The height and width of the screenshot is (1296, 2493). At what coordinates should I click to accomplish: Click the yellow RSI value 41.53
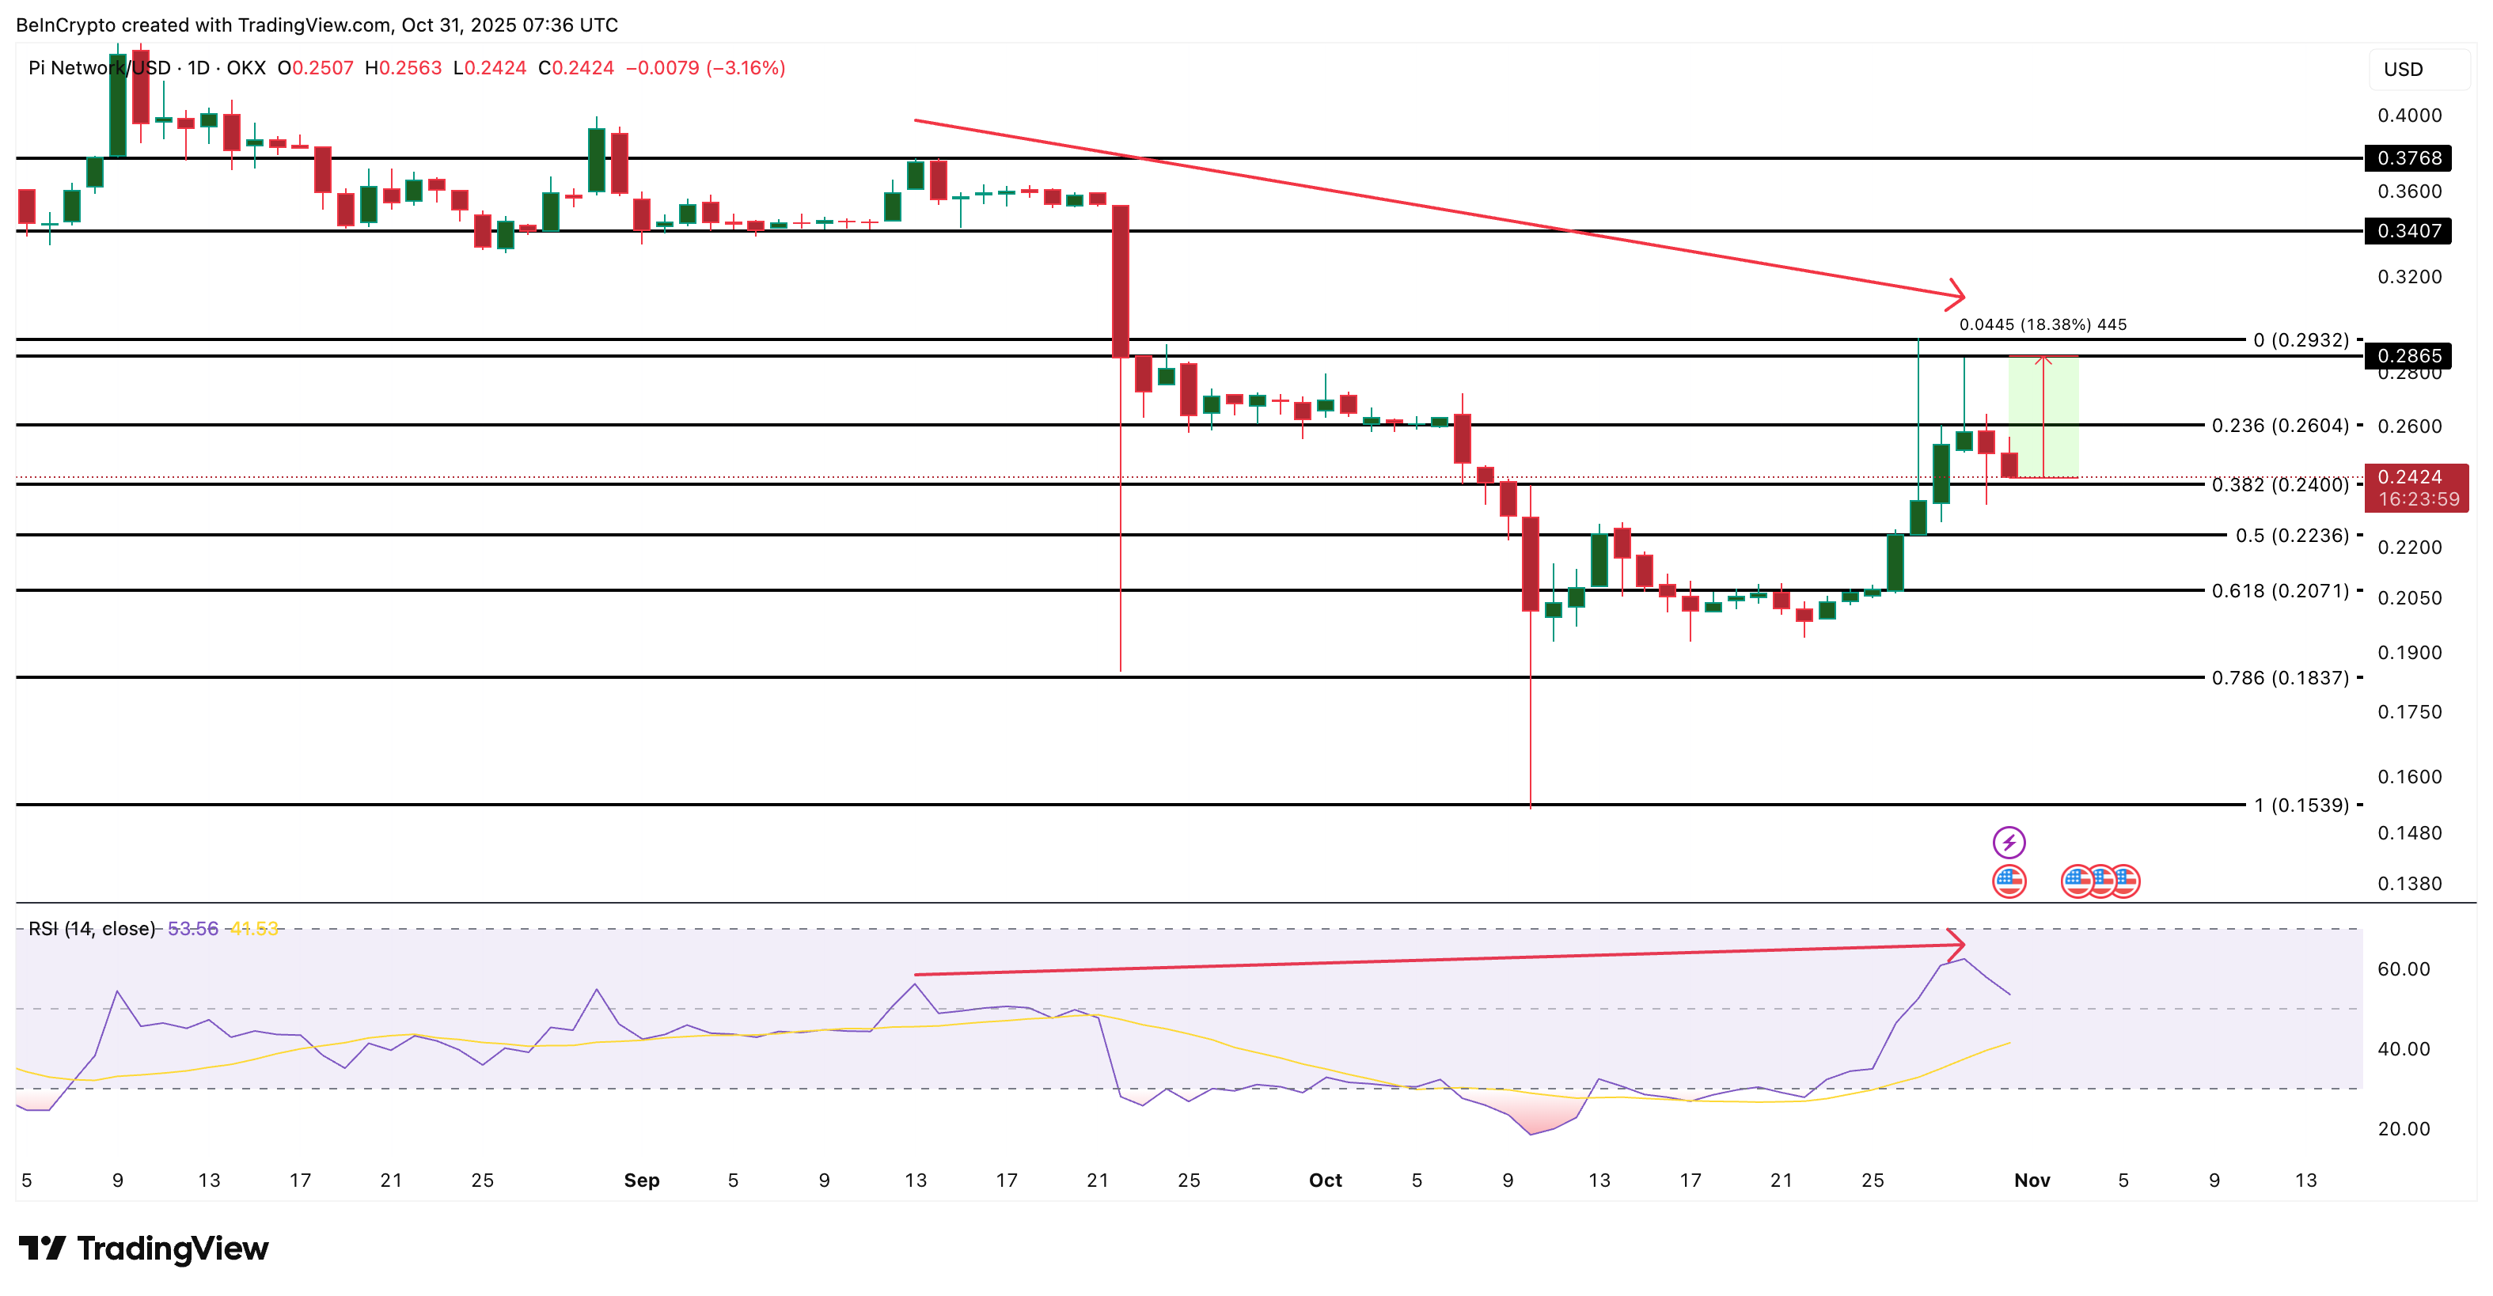tap(255, 927)
